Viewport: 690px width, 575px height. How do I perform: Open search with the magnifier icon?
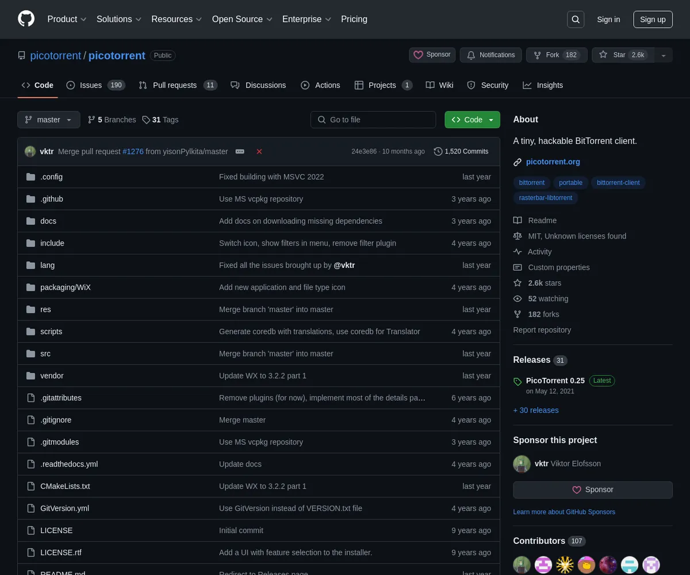pyautogui.click(x=576, y=20)
